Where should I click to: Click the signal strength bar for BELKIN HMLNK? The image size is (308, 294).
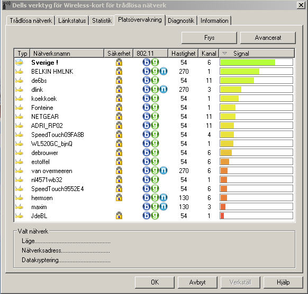point(257,71)
